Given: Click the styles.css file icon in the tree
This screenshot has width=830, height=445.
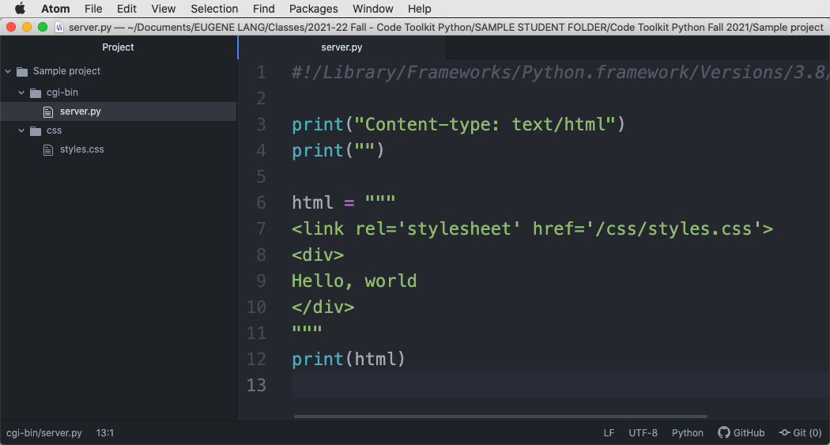Looking at the screenshot, I should (x=49, y=149).
